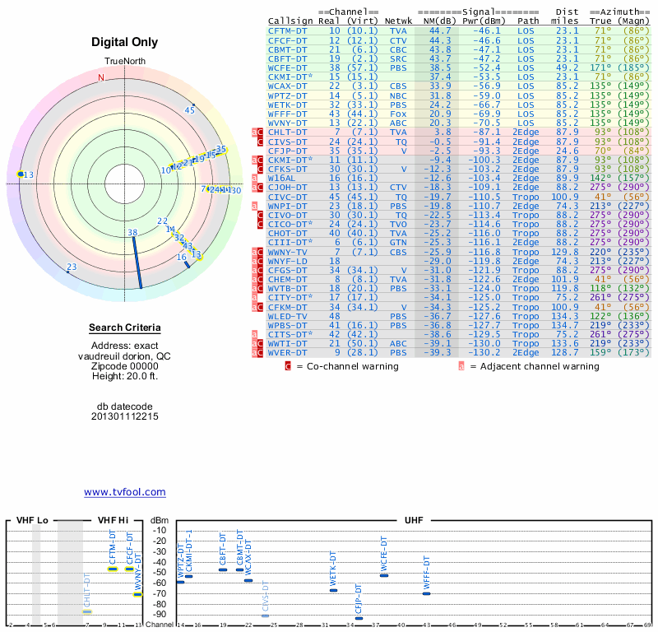Click the co-channel icon next to CIVO-DT
This screenshot has width=658, height=632.
pyautogui.click(x=261, y=215)
